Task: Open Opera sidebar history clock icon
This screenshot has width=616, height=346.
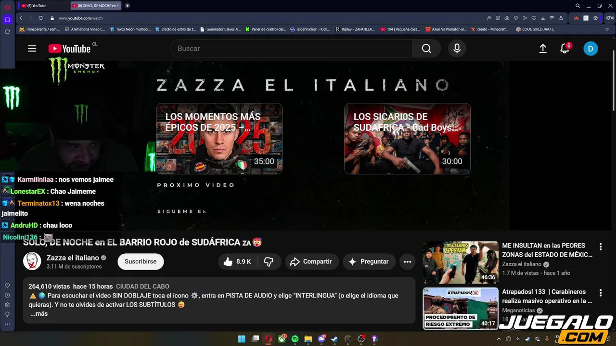Action: [x=7, y=295]
